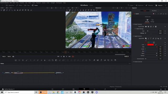Select the hard circle brush shape
The height and width of the screenshot is (94, 168).
click(x=148, y=27)
